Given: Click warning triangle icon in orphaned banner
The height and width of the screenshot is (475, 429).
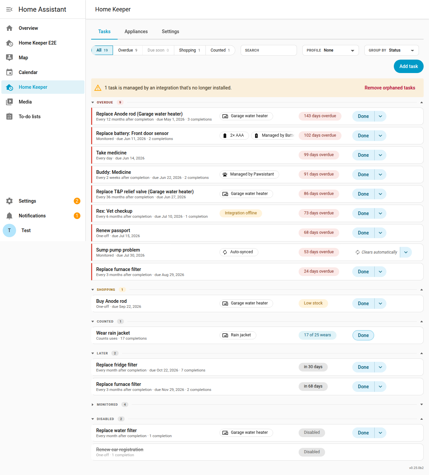Looking at the screenshot, I should [x=98, y=88].
